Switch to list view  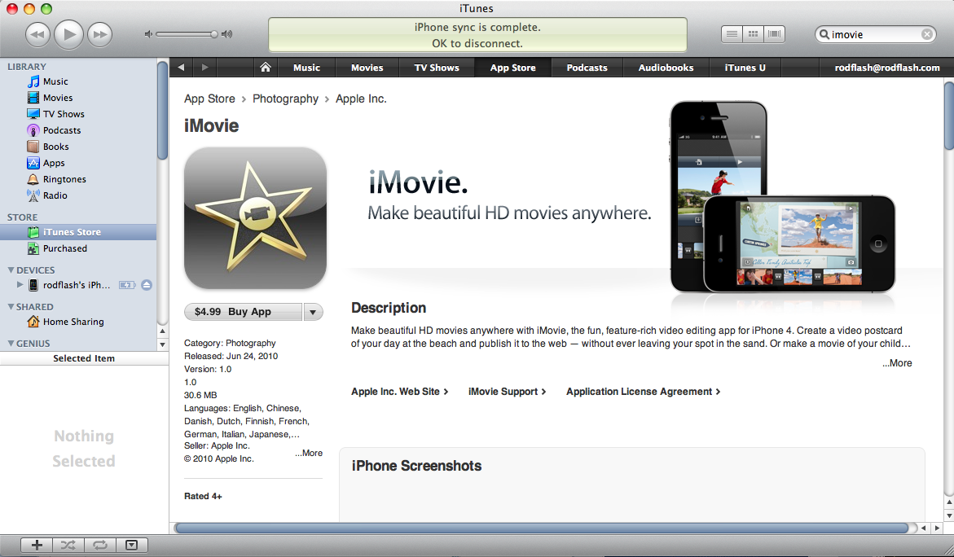(732, 34)
